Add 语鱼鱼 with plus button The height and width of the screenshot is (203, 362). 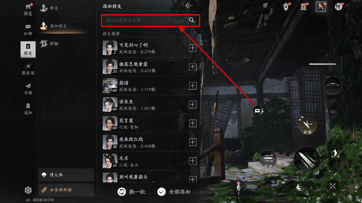192,105
